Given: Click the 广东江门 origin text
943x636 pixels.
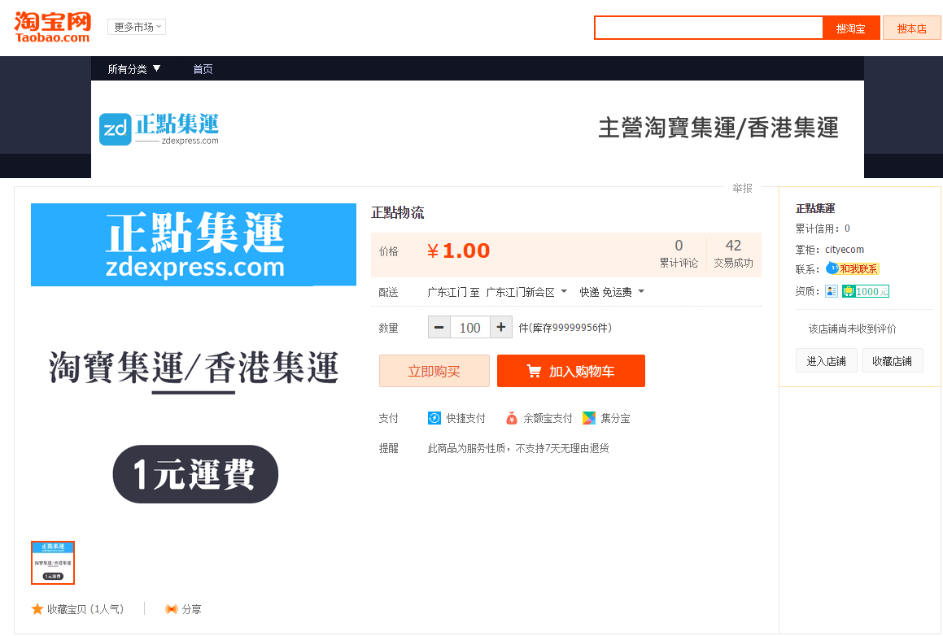Looking at the screenshot, I should (x=447, y=292).
